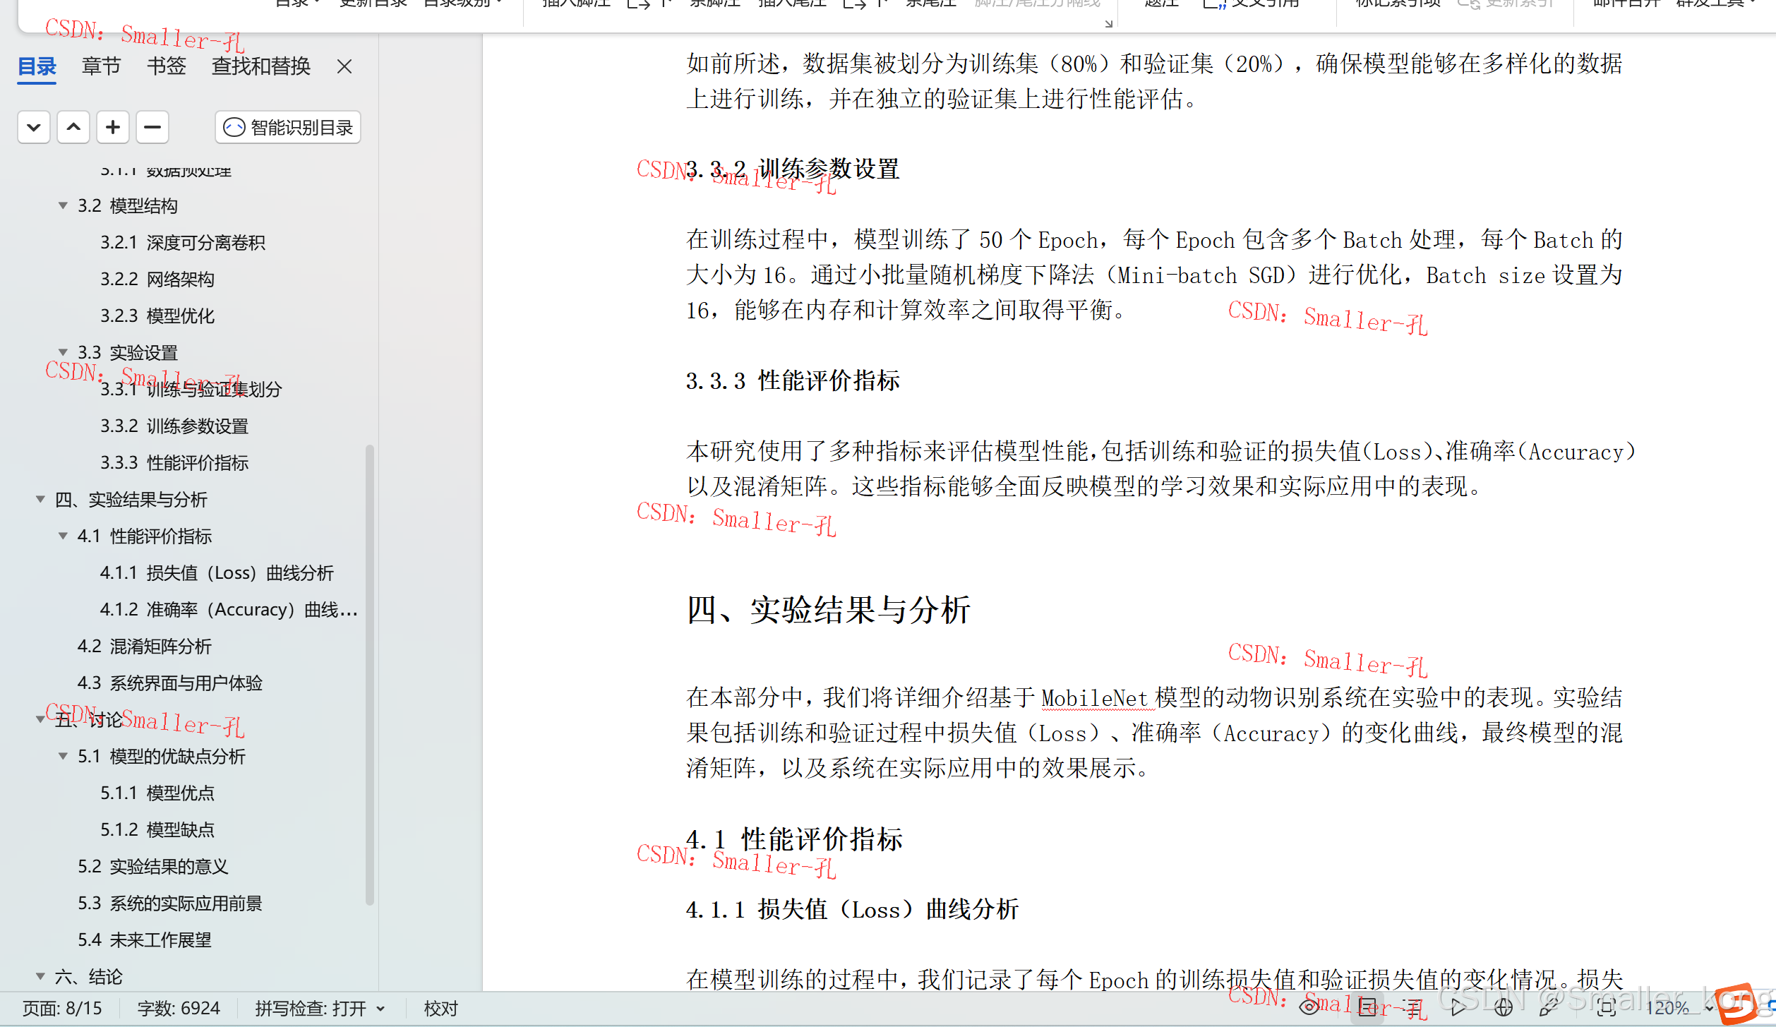Click the 智能识别目录 button
This screenshot has width=1776, height=1027.
click(x=288, y=128)
